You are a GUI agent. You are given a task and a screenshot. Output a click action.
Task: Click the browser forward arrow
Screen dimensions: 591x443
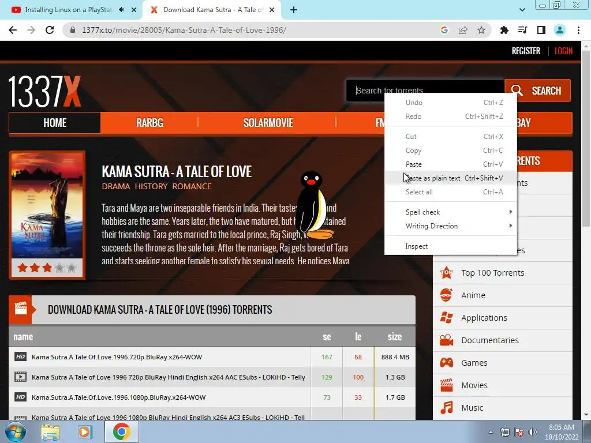coord(31,30)
